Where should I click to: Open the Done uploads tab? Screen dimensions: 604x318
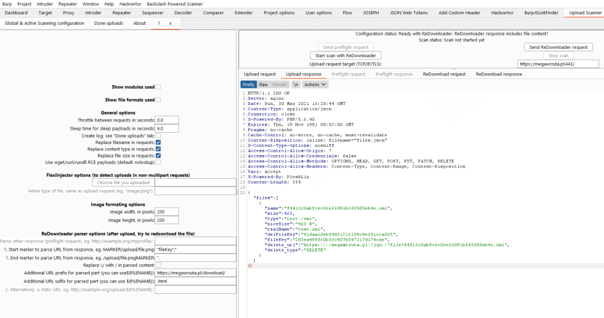click(x=109, y=23)
